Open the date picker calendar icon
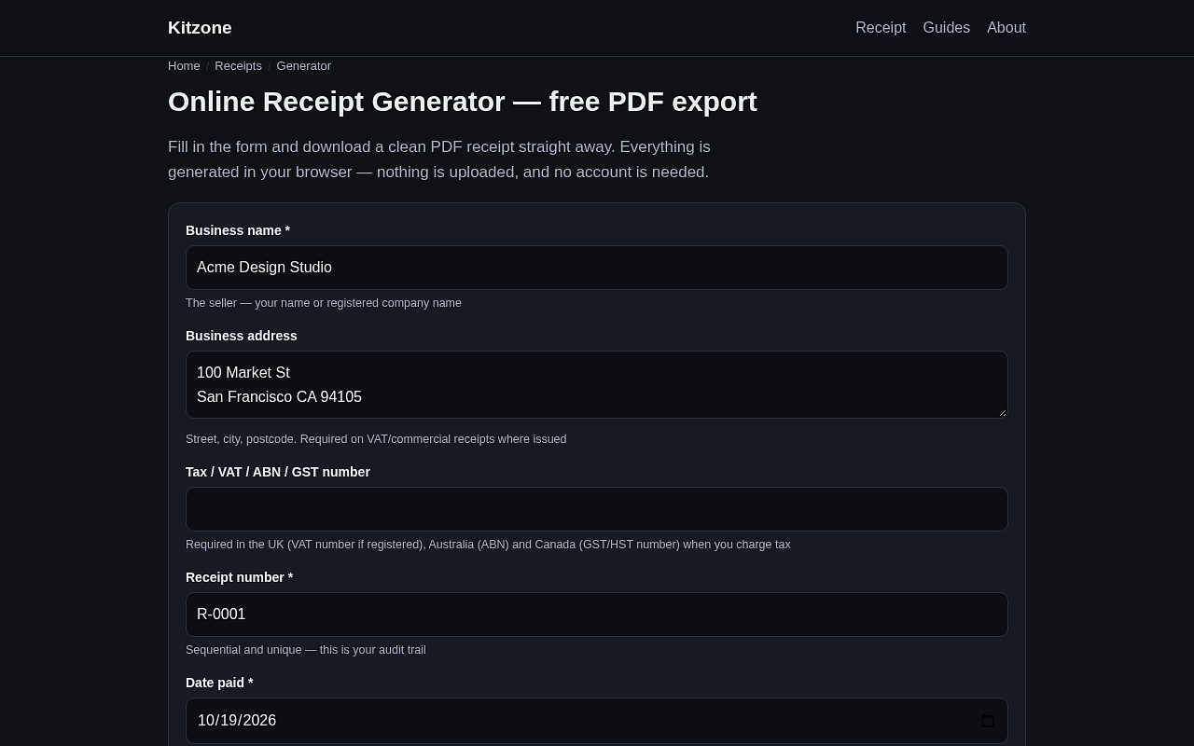This screenshot has width=1194, height=746. 988,721
